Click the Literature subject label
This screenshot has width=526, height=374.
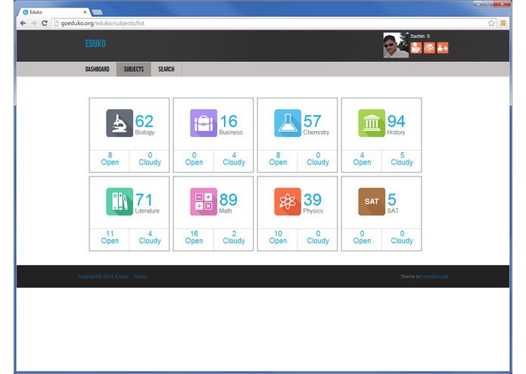click(148, 211)
